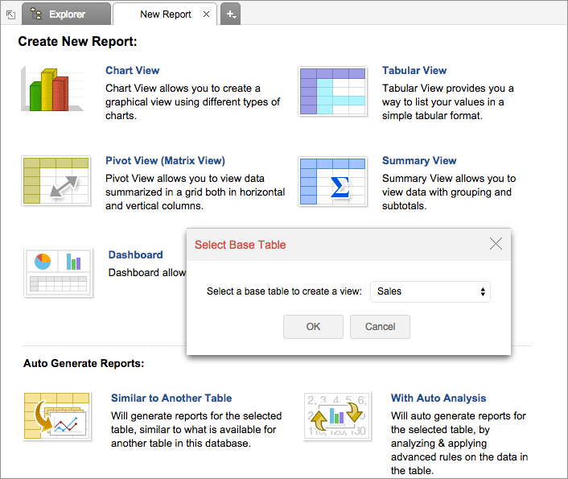Open the base table Sales dropdown
This screenshot has height=479, width=568.
coord(430,291)
